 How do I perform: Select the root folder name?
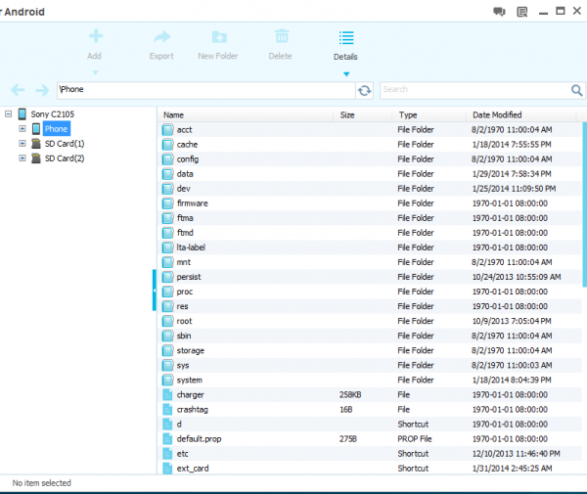(x=184, y=321)
